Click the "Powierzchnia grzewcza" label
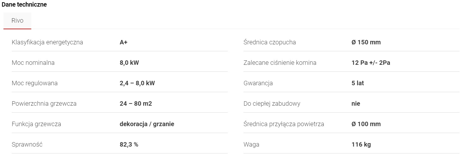 [44, 103]
